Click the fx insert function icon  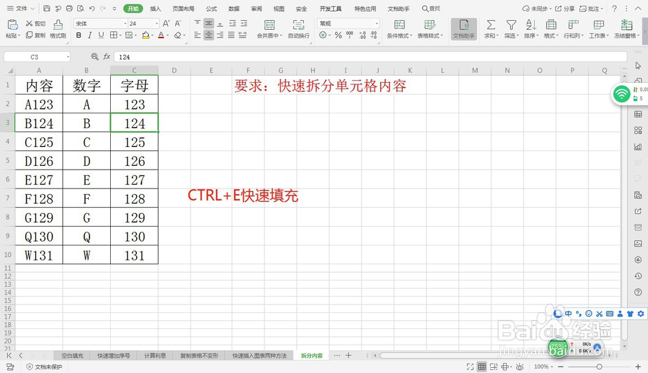pyautogui.click(x=107, y=56)
